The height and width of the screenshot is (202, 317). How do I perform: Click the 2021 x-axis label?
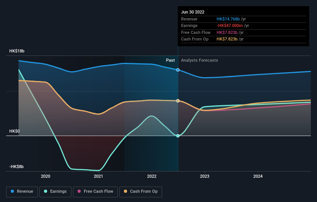click(98, 176)
